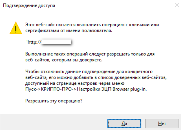
Task: Click the Подтверждение доступа title text
Action: tap(29, 6)
